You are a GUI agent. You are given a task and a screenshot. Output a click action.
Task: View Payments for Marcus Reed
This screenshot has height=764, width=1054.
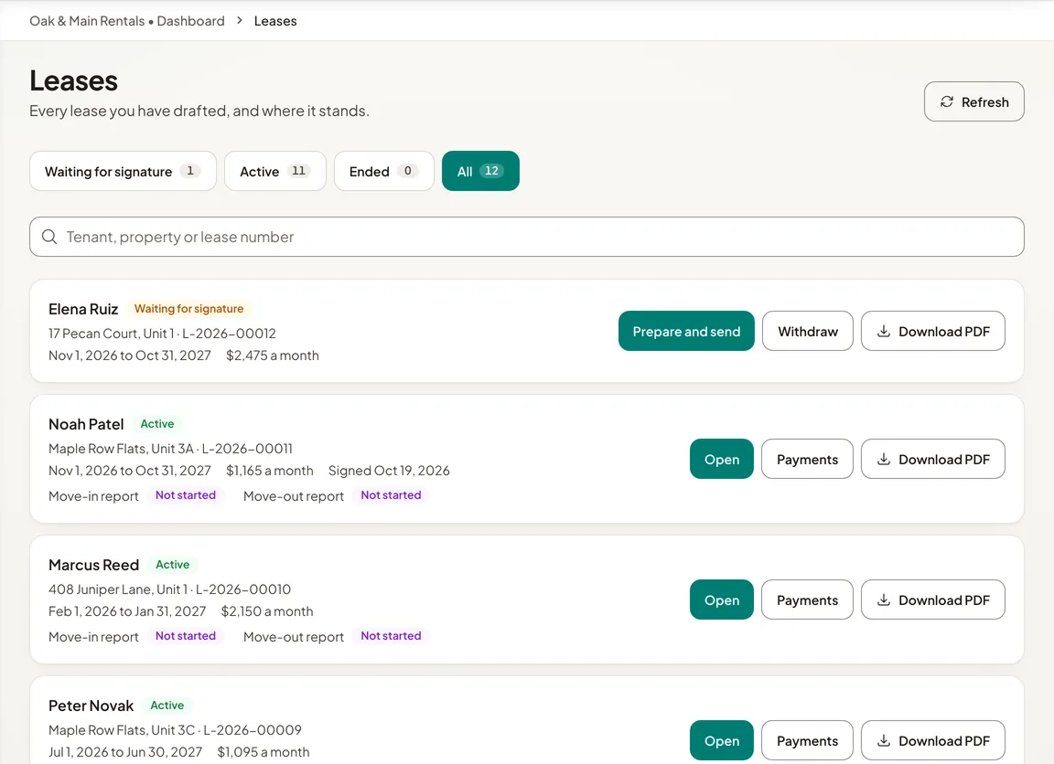pyautogui.click(x=807, y=600)
